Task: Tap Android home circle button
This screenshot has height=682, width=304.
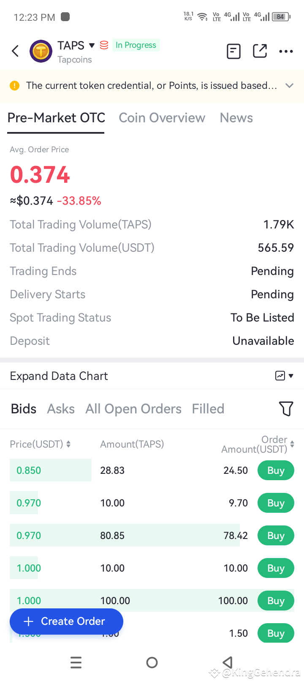Action: (x=152, y=663)
